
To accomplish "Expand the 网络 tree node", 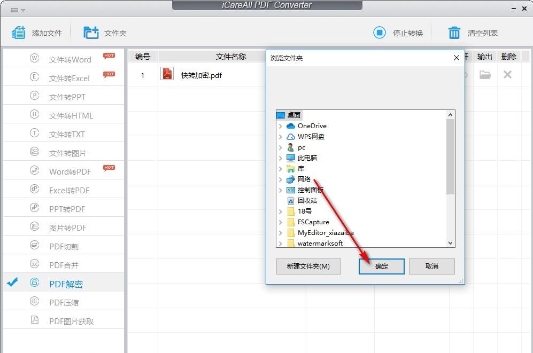I will [x=281, y=179].
